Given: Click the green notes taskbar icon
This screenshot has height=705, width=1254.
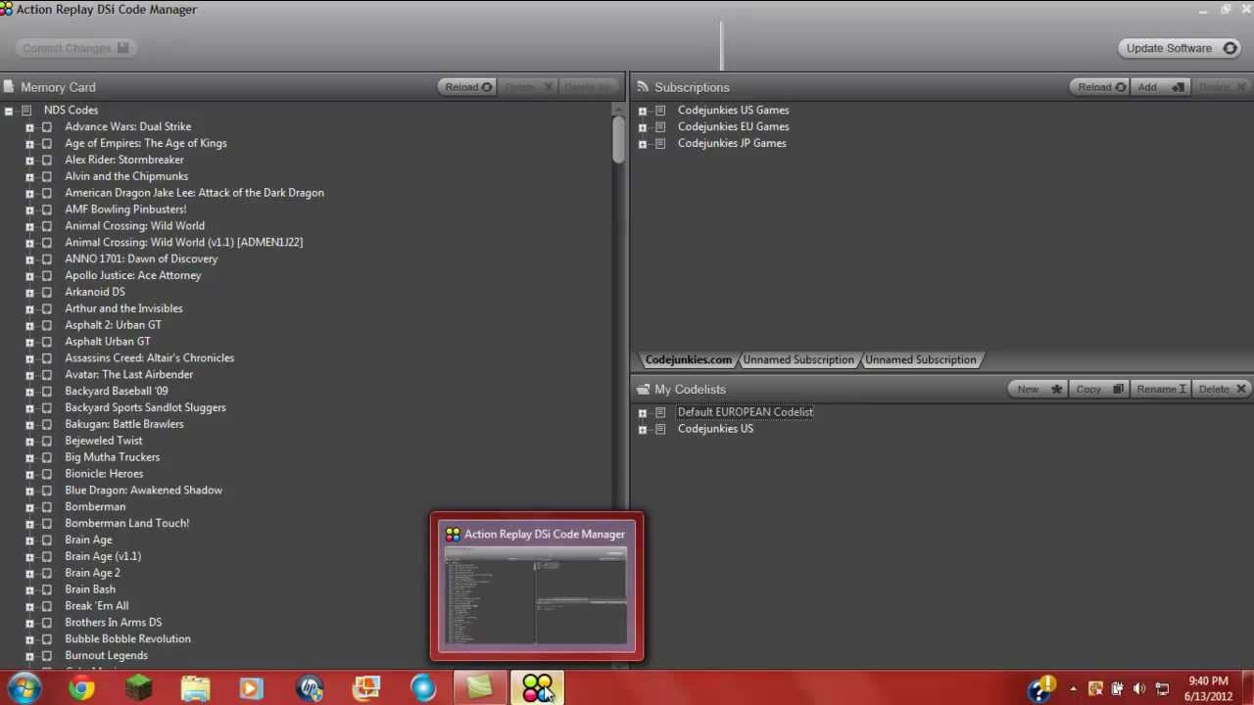Looking at the screenshot, I should (x=480, y=688).
